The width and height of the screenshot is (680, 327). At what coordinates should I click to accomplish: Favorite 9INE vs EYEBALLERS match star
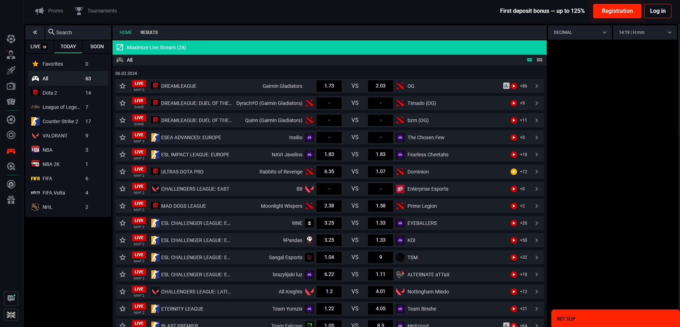(x=123, y=223)
